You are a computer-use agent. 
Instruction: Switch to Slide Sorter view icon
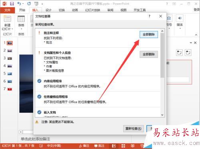point(123,146)
